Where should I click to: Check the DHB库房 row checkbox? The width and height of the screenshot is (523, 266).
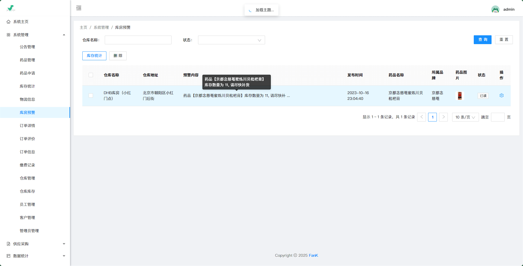[x=91, y=96]
